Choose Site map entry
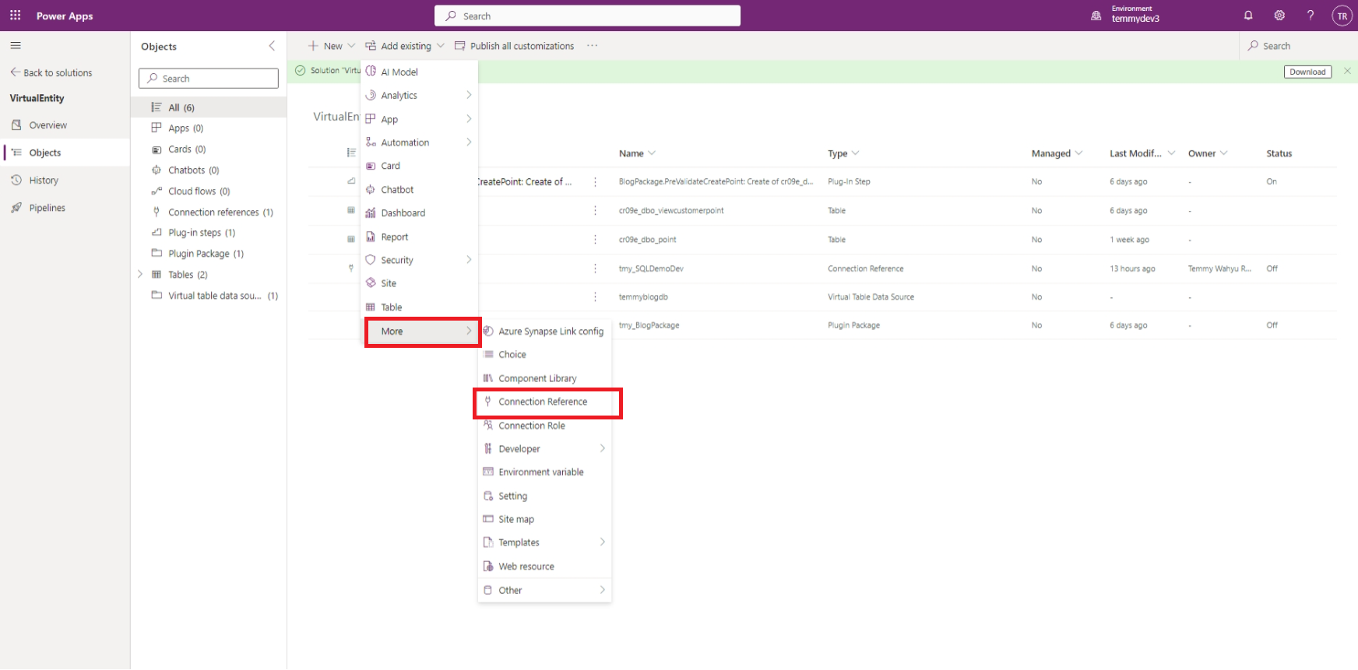This screenshot has height=670, width=1358. coord(544,519)
